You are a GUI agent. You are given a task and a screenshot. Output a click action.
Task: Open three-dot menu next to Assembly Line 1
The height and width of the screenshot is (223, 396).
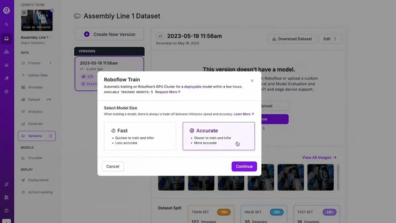tap(51, 38)
